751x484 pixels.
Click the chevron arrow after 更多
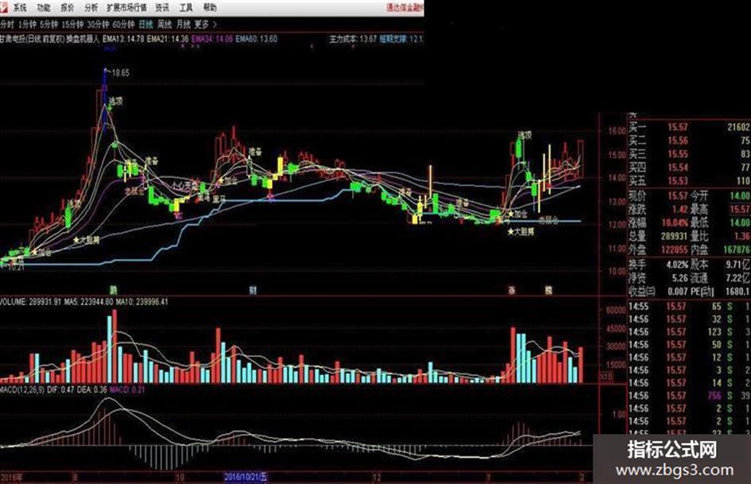[x=215, y=24]
